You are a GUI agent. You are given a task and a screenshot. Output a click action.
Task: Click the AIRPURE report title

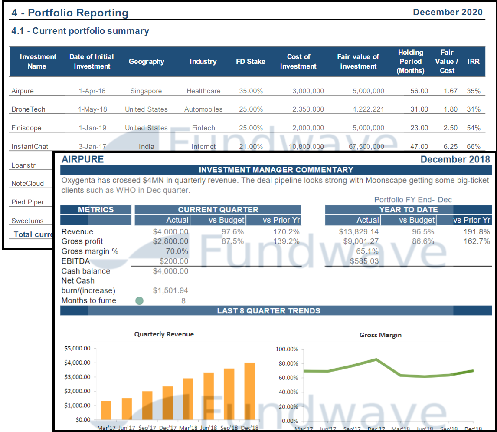[82, 159]
